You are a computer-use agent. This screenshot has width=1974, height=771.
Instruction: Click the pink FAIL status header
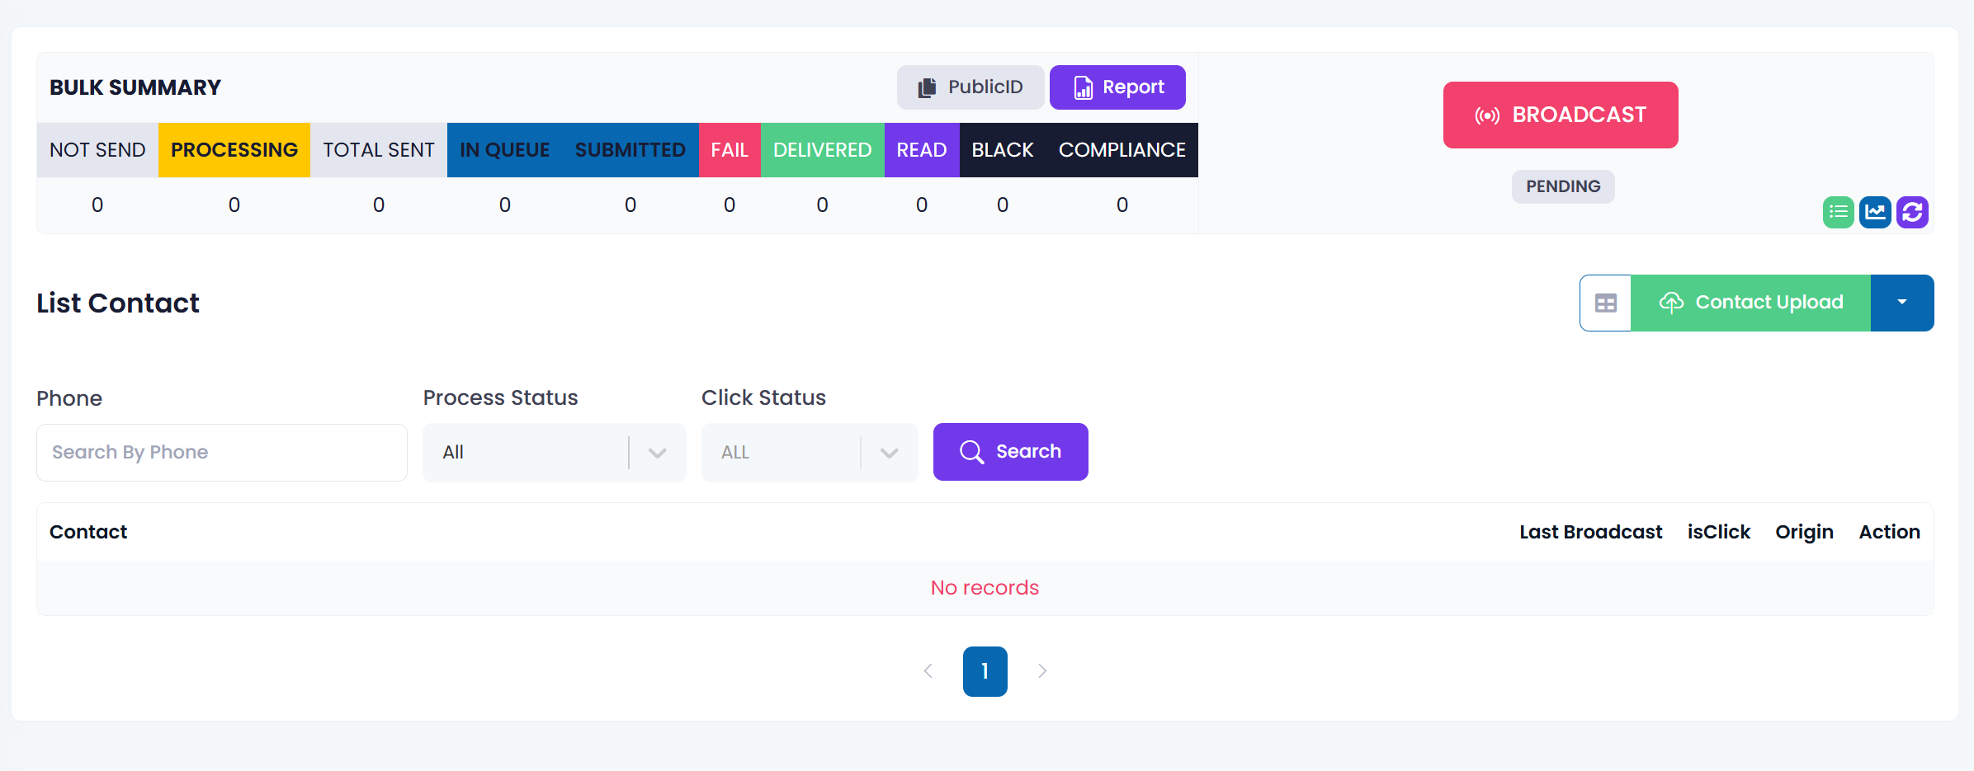pos(730,150)
